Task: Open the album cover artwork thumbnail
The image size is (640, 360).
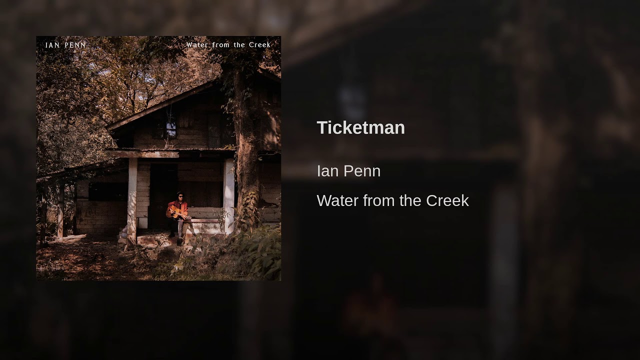Action: point(158,158)
